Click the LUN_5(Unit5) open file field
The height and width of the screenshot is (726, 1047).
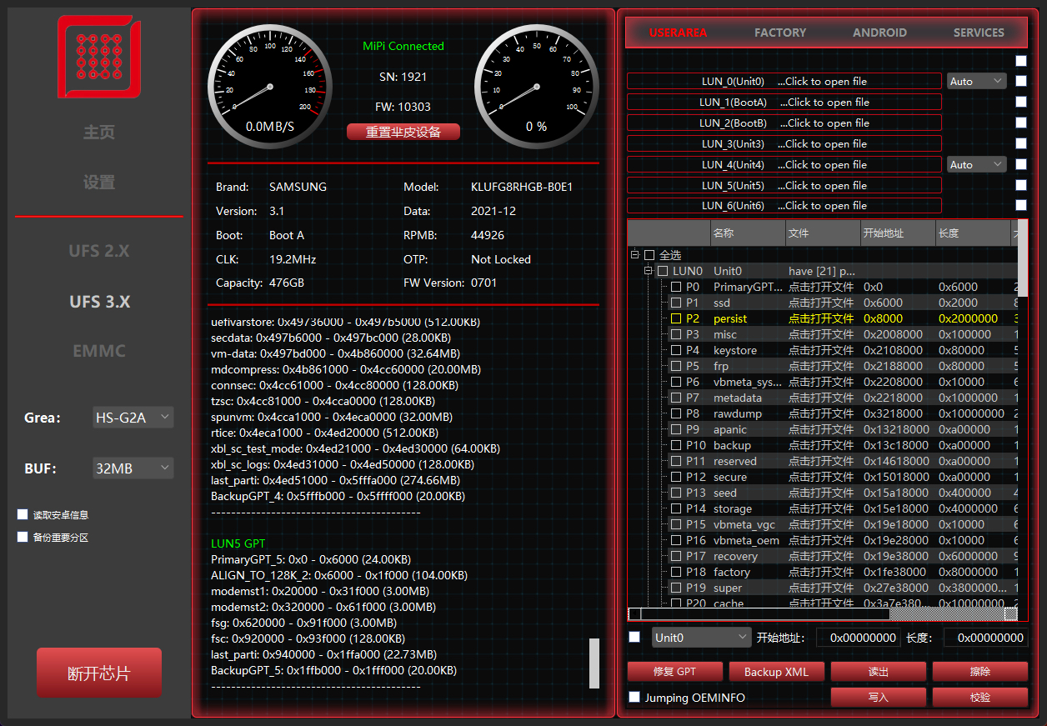click(x=784, y=185)
